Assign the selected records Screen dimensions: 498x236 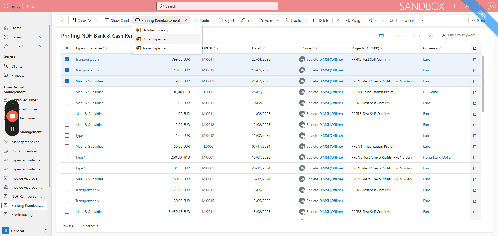354,20
